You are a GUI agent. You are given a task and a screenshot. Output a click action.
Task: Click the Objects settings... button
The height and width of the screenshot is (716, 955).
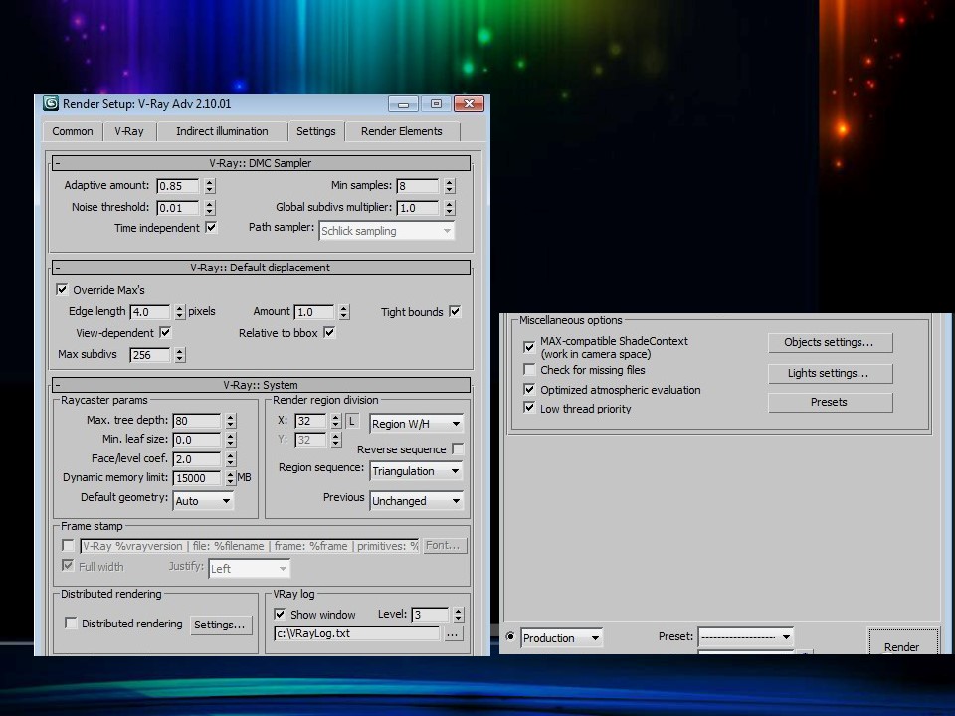tap(830, 343)
